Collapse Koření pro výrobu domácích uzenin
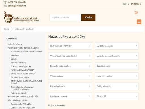 tap(6, 48)
